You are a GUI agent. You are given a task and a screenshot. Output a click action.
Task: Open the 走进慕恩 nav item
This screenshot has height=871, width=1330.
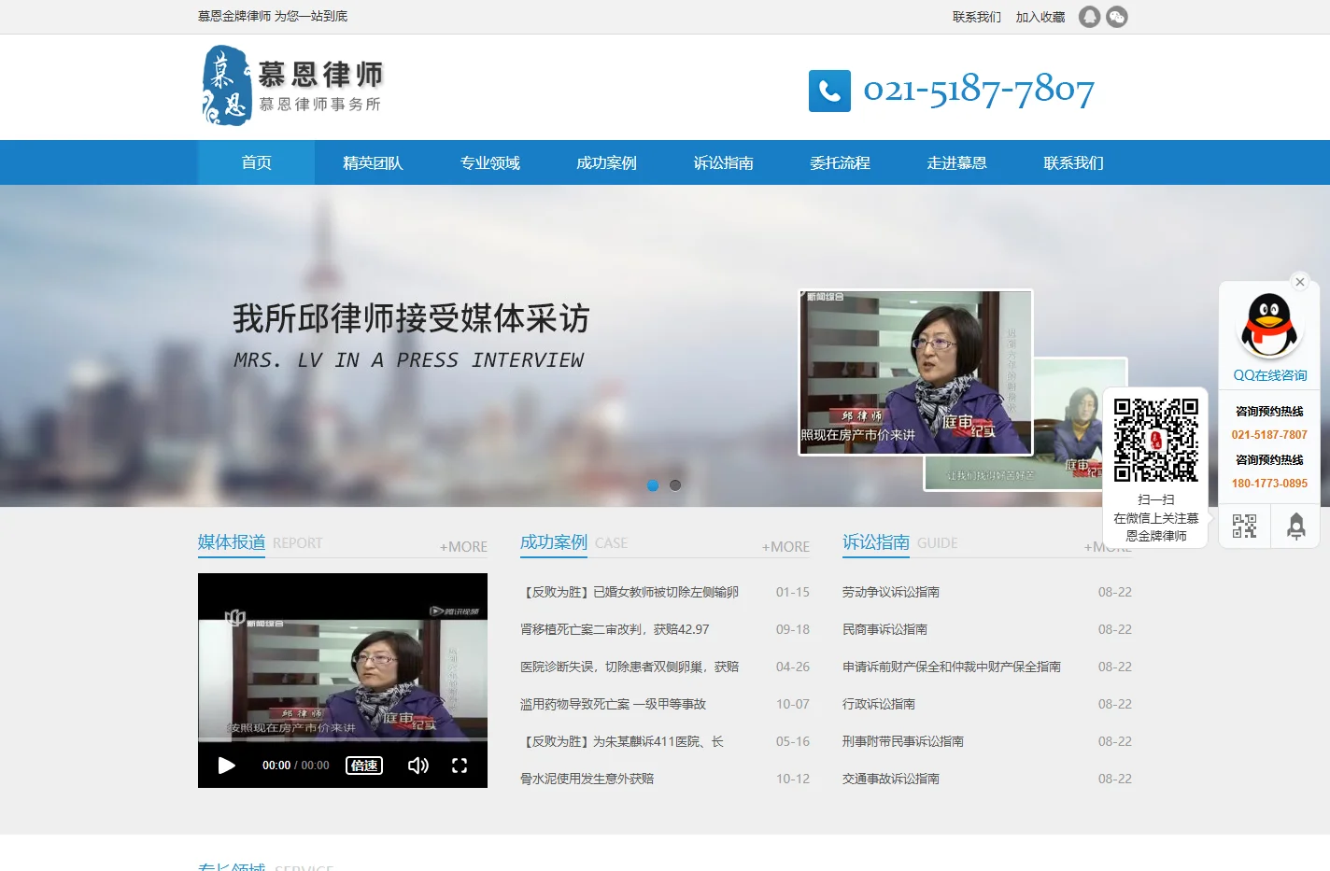(x=956, y=162)
